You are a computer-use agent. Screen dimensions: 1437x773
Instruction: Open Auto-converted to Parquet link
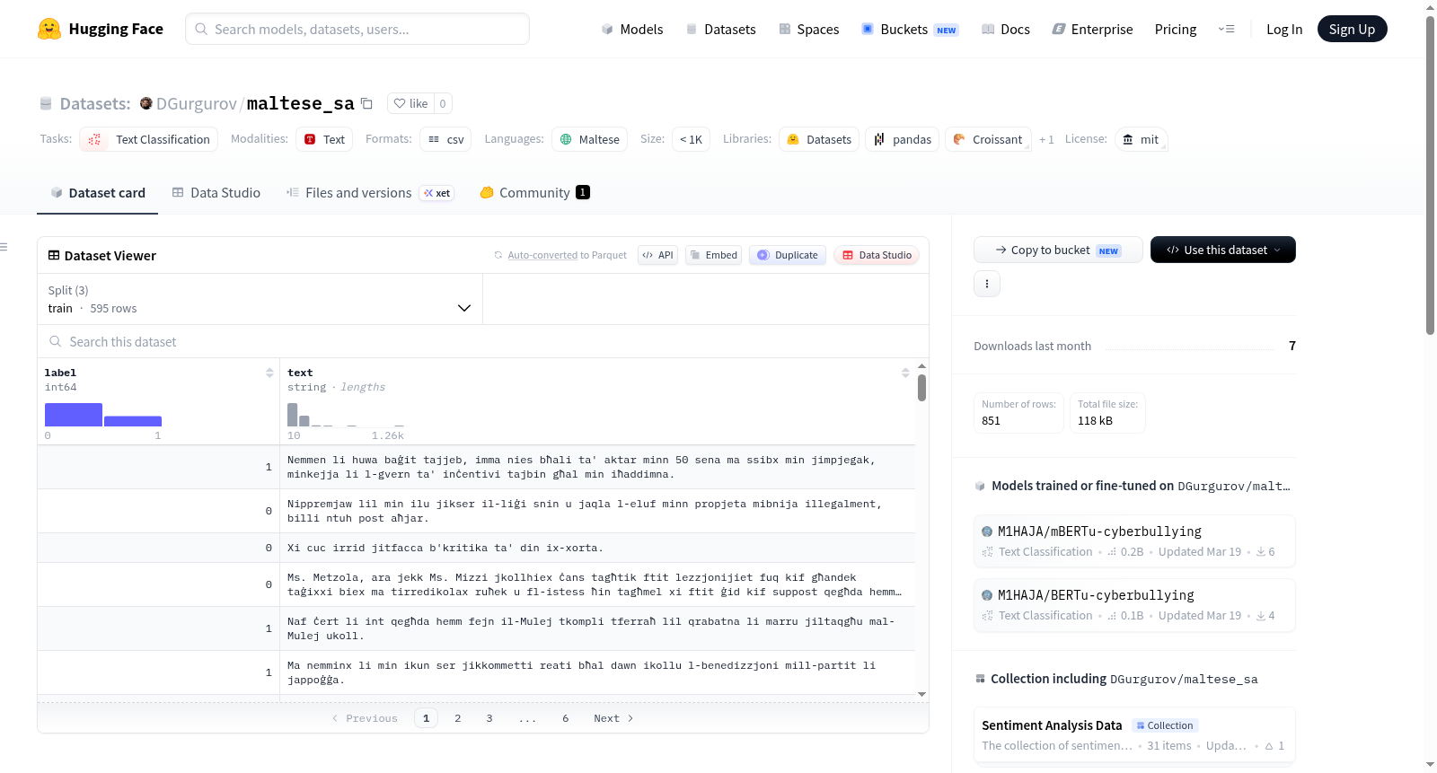542,255
